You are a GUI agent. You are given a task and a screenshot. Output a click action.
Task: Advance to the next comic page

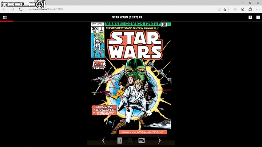159,141
